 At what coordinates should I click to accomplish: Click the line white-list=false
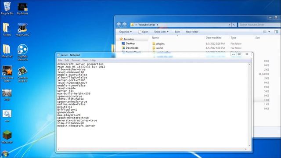pos(70,99)
